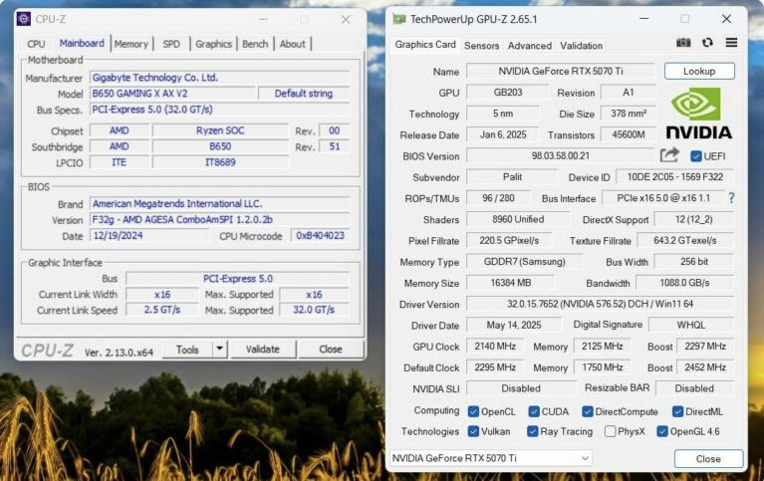764x481 pixels.
Task: Click the GB203 GPU field
Action: tap(507, 92)
